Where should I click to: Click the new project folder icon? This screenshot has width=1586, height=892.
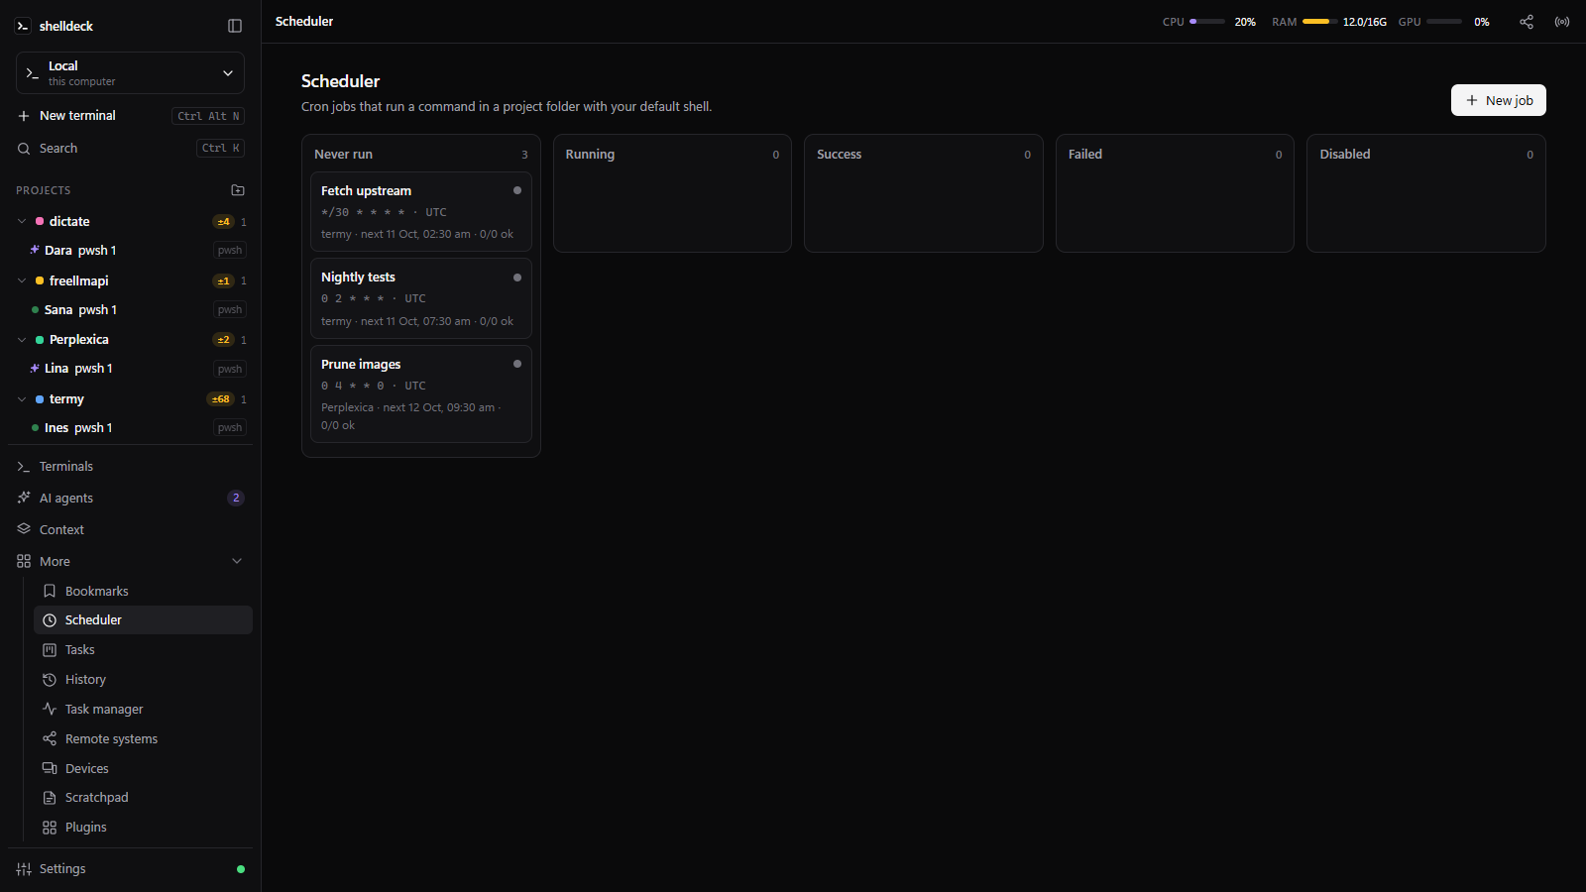coord(238,190)
